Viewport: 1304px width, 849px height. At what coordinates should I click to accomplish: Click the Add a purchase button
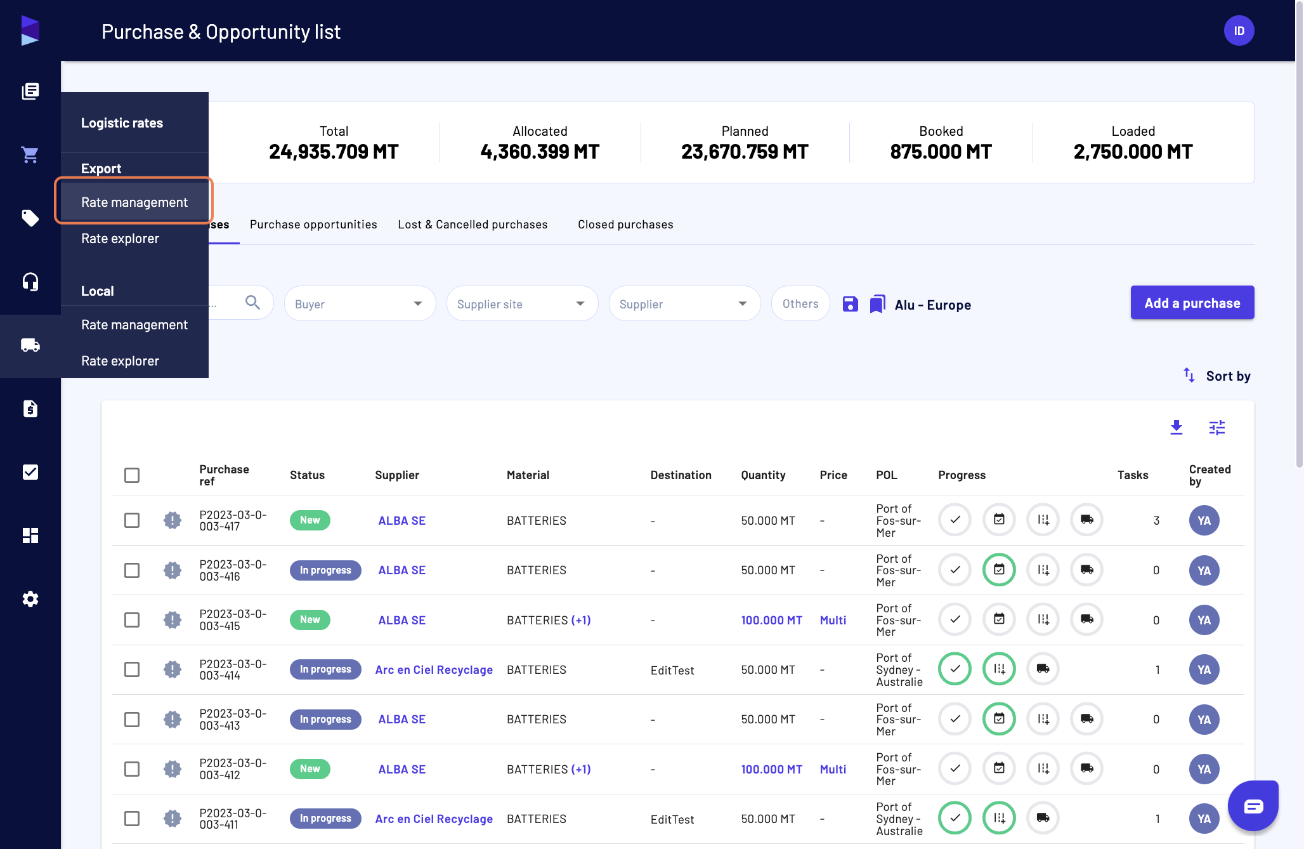coord(1192,303)
